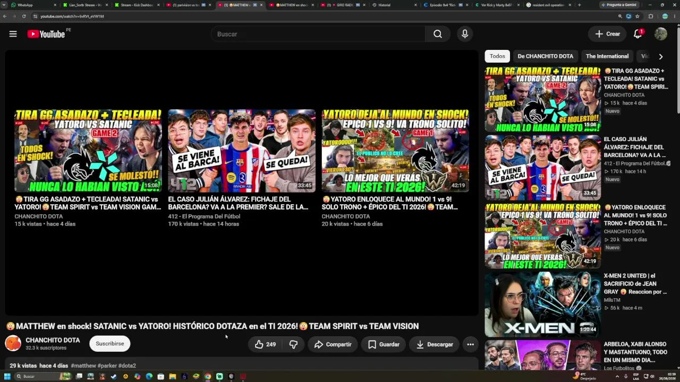Viewport: 680px width, 382px height.
Task: Save the video with the Guardar button
Action: coord(384,344)
